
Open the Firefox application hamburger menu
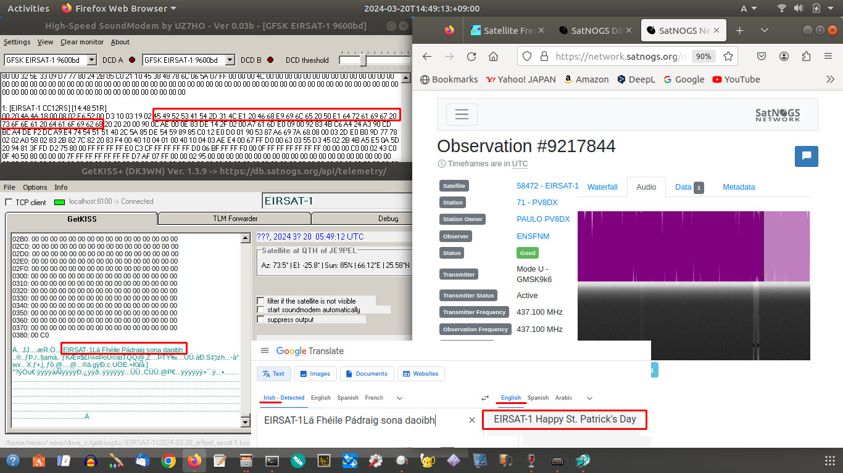coord(828,56)
